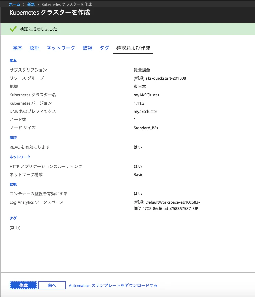Select the 確認および作成 tab
Screen dimensions: 255x297
(x=133, y=48)
